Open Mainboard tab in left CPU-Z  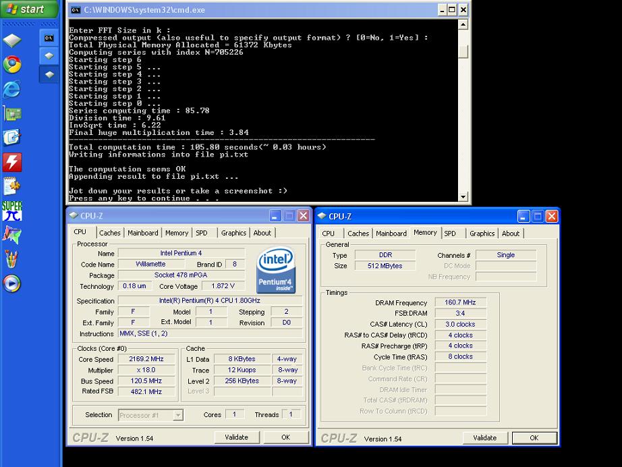click(x=143, y=233)
